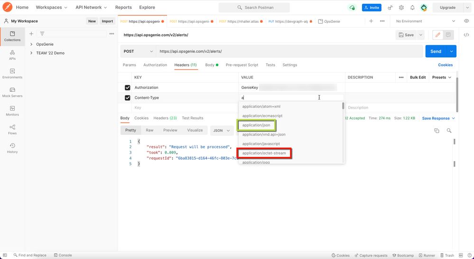Open the notifications bell icon
Screen dimensions: 474x259
[x=412, y=8]
